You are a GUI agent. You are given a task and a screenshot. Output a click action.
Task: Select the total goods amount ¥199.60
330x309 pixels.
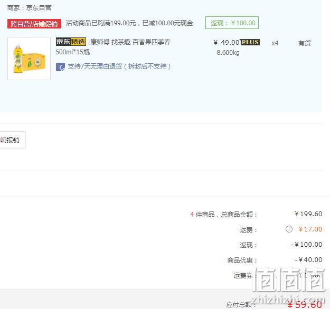pos(308,214)
